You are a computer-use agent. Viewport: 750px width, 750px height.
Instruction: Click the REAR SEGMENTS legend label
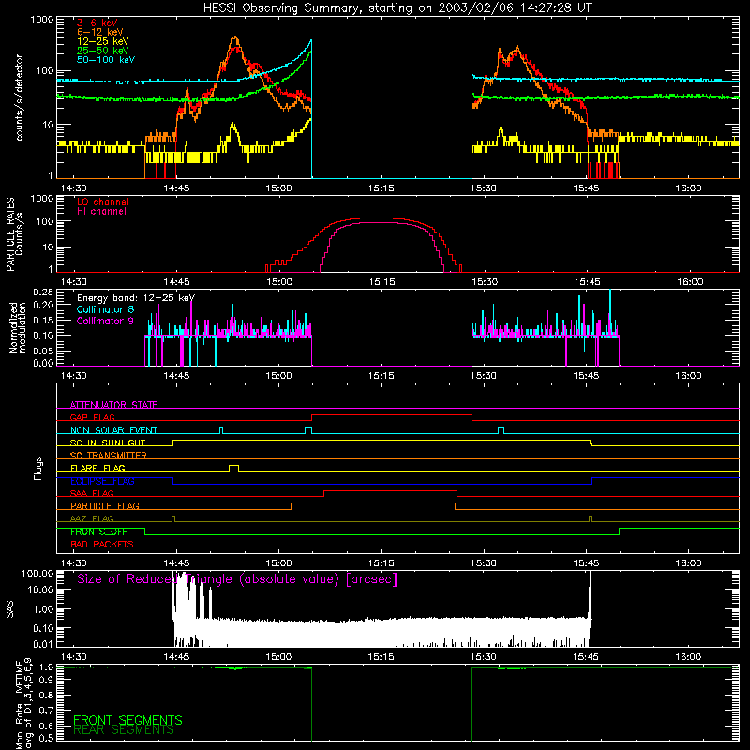[x=124, y=730]
